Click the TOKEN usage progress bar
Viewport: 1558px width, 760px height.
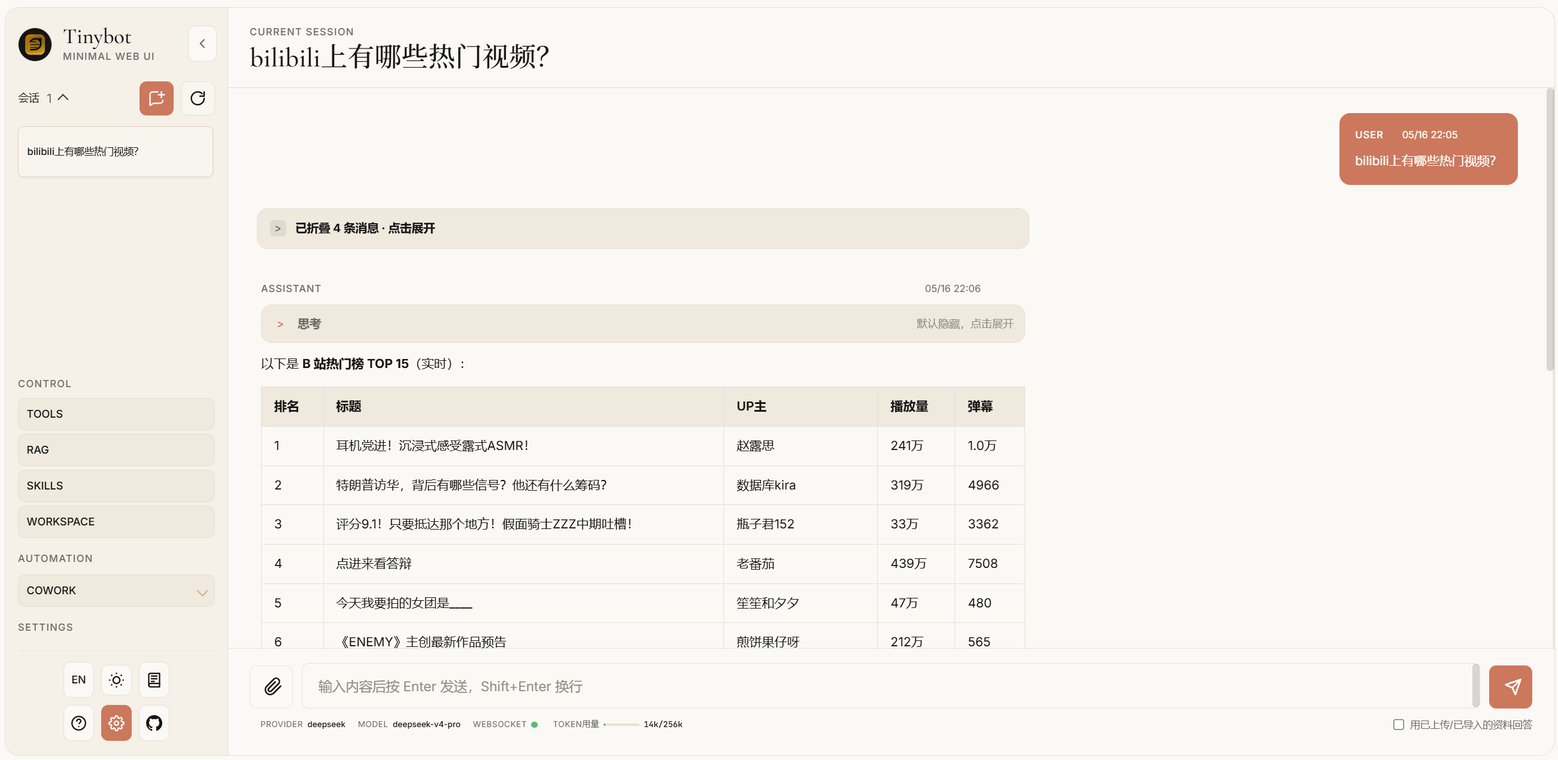[x=621, y=724]
